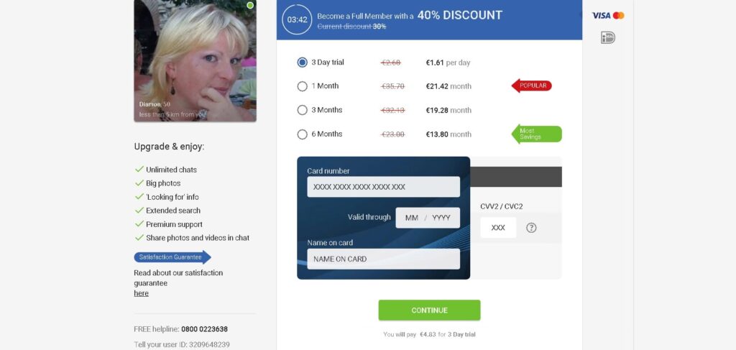
Task: Open the satisfaction guarantee 'here' link
Action: point(142,293)
